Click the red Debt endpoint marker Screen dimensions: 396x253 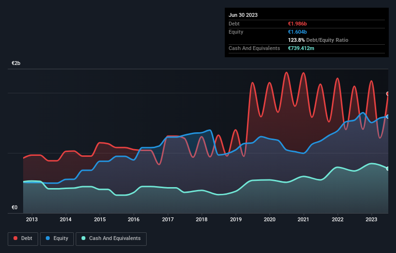388,94
